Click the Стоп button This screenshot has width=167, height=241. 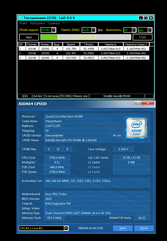142,37
